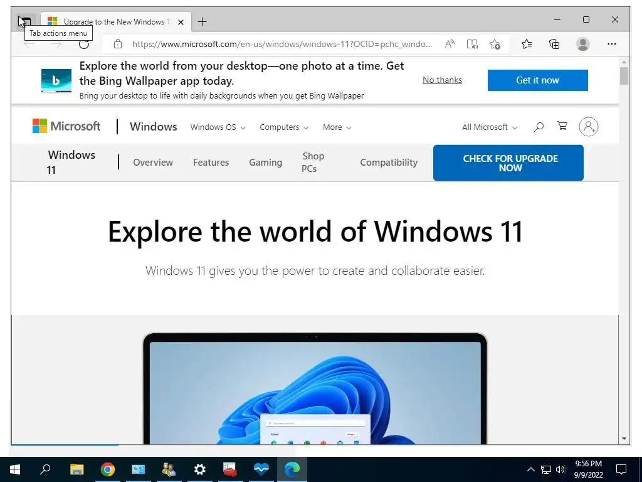The height and width of the screenshot is (482, 642).
Task: Switch to the Overview tab
Action: pos(153,163)
